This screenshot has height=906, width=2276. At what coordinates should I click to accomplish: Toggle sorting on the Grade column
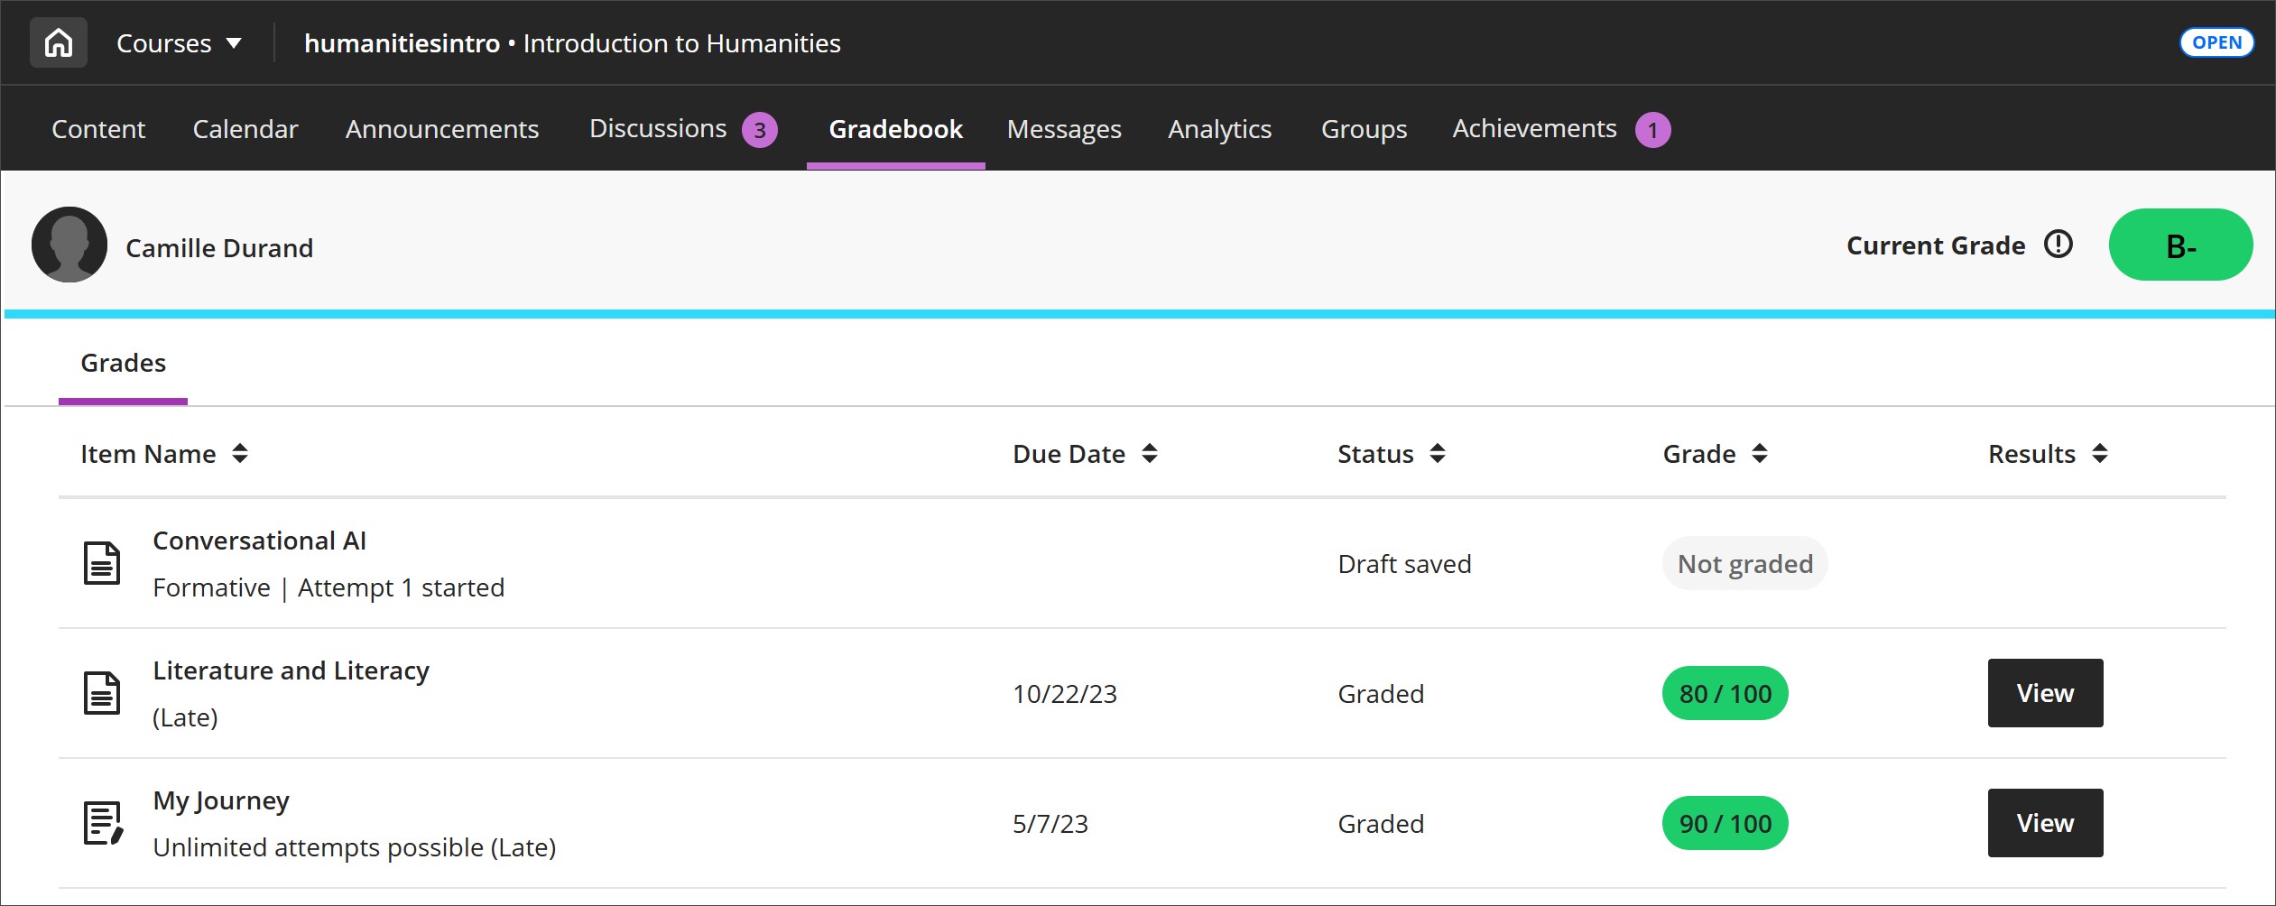coord(1761,454)
